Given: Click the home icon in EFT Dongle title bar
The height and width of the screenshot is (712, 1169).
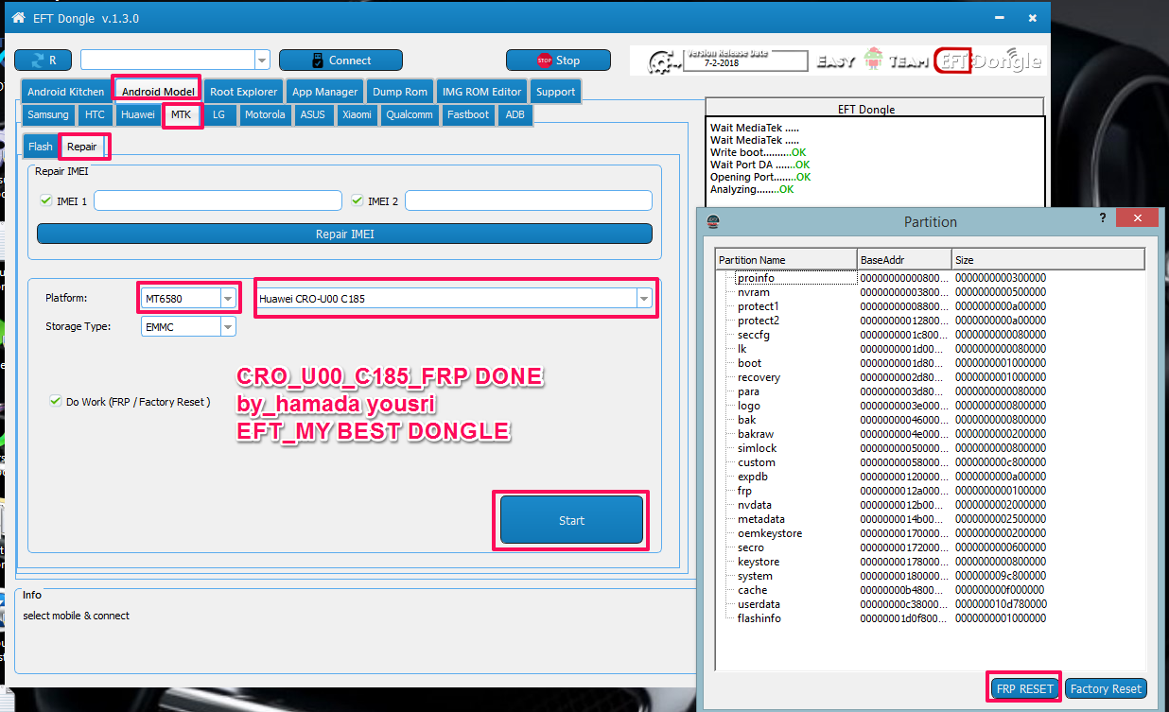Looking at the screenshot, I should pyautogui.click(x=18, y=18).
